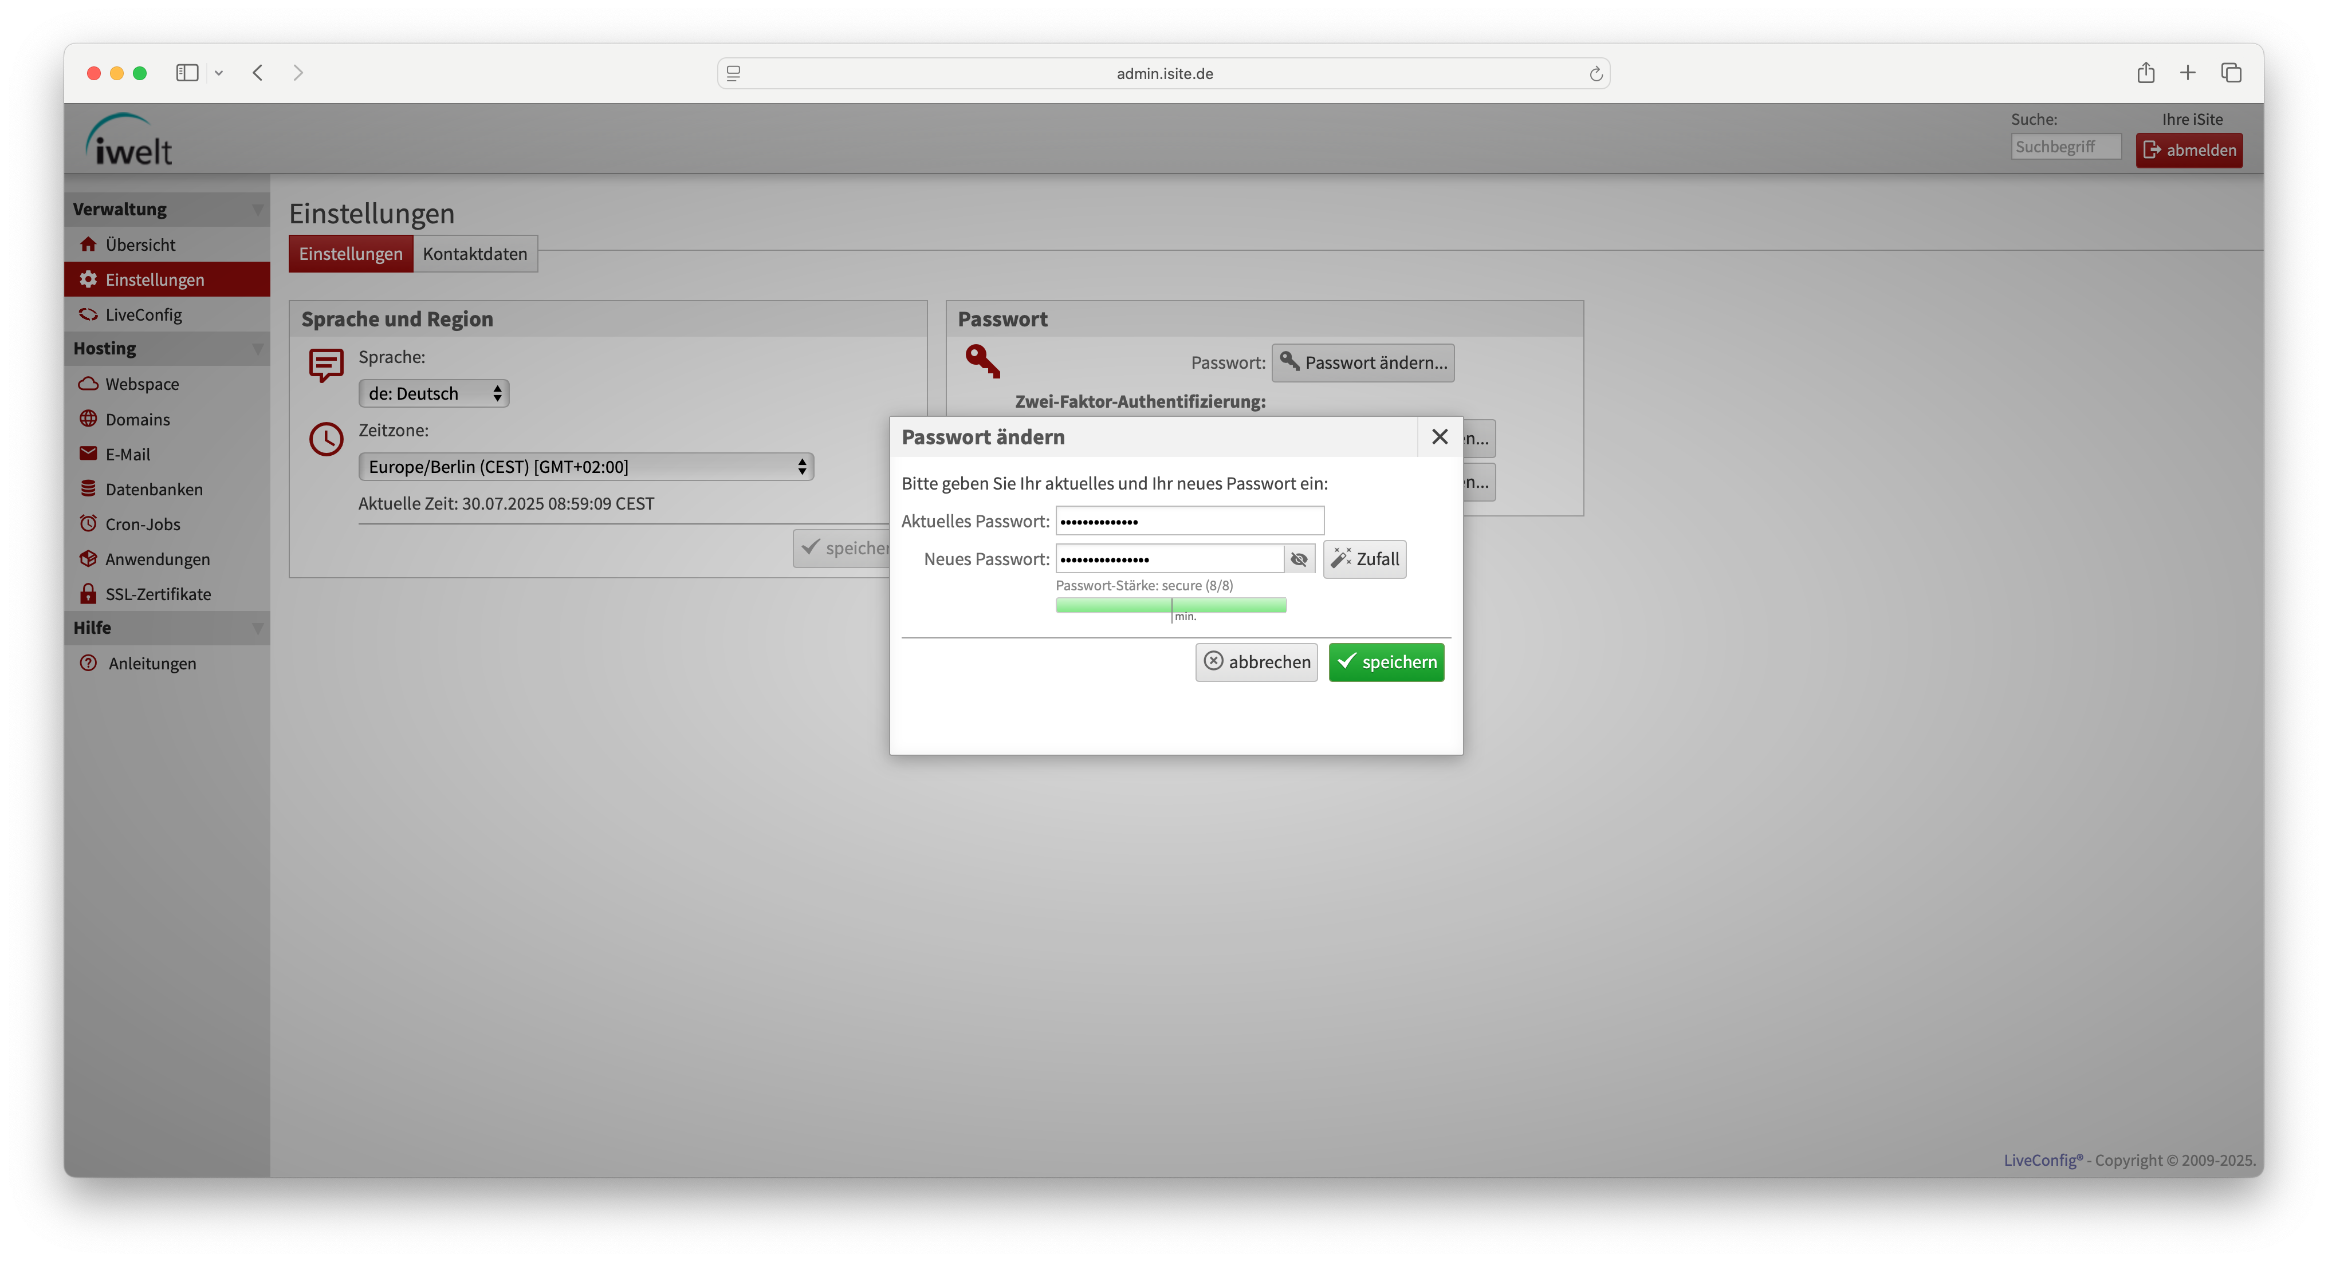This screenshot has height=1262, width=2328.
Task: Open E-Mail in the sidebar
Action: pos(167,453)
